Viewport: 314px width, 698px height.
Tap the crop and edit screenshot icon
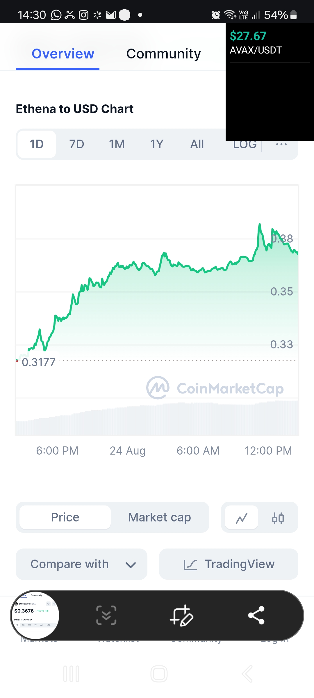tap(181, 615)
